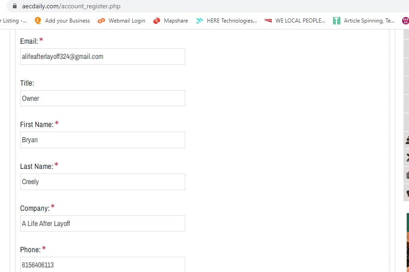Open the HERE Technologies bookmark
Image resolution: width=409 pixels, height=272 pixels.
[226, 21]
